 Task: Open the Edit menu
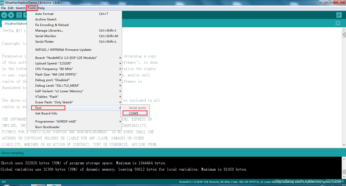11,8
